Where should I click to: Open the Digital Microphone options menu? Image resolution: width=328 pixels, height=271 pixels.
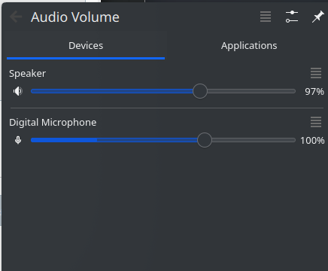coord(316,122)
